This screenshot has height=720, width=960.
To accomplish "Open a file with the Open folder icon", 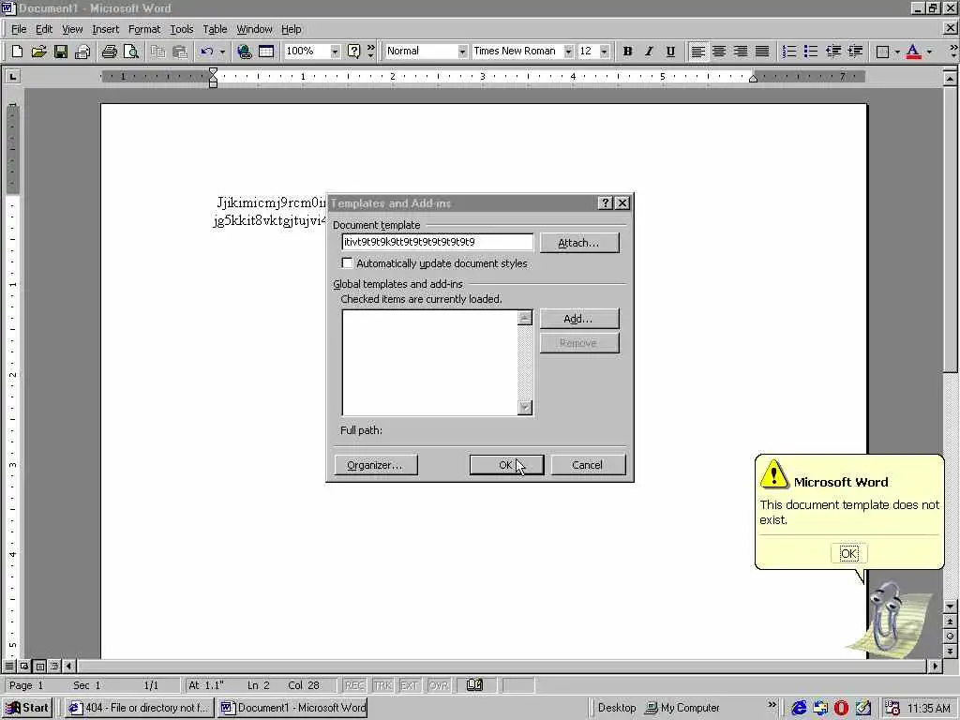I will pos(38,52).
